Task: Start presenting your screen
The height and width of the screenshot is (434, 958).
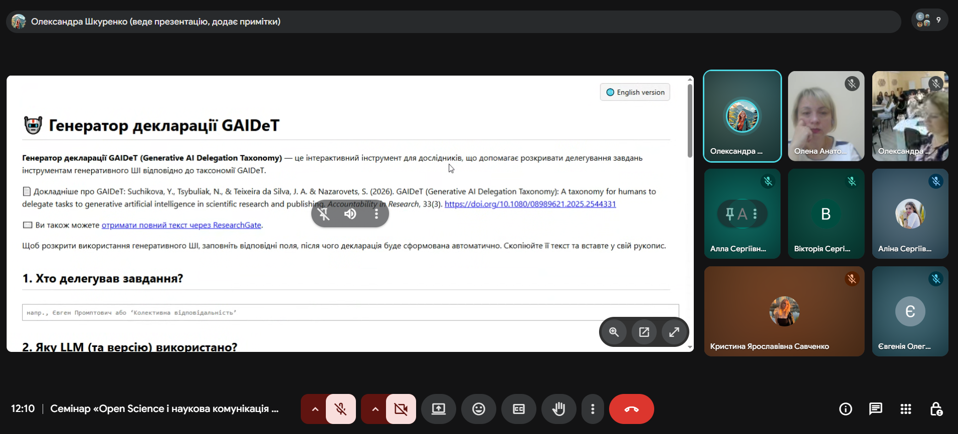Action: 439,409
